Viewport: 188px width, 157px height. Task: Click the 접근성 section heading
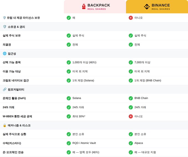click(x=12, y=54)
